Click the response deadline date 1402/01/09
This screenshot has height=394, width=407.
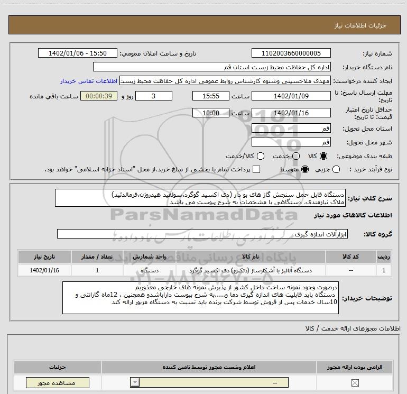(291, 96)
